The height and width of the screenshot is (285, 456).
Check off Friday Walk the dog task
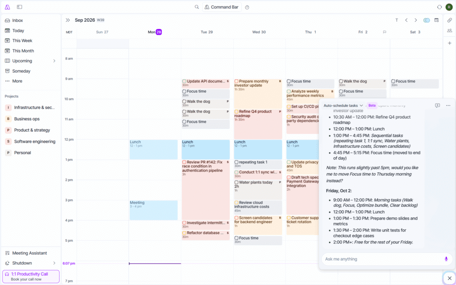click(x=341, y=81)
